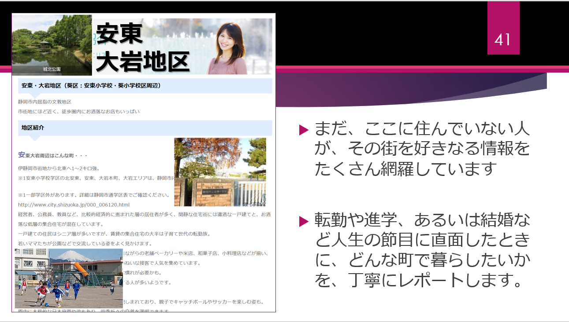The height and width of the screenshot is (322, 569).
Task: Click the soccer game photo with Mt. Fuji
Action: click(x=69, y=278)
